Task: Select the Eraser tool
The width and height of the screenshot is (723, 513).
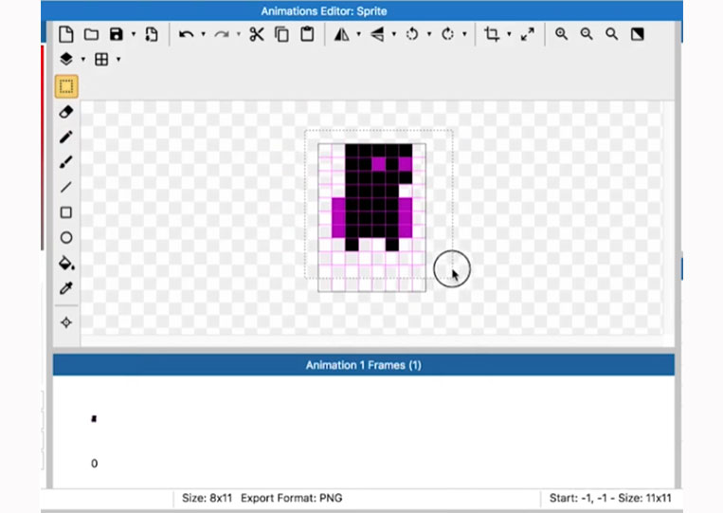Action: tap(66, 112)
